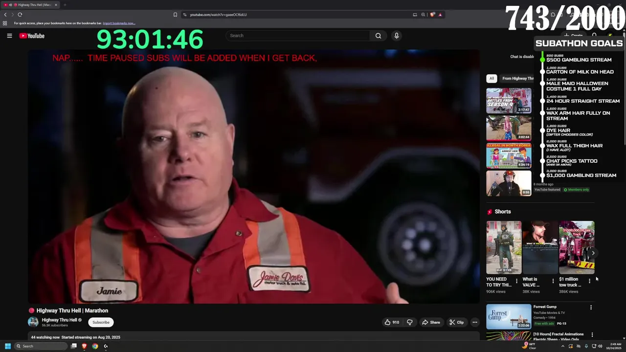This screenshot has width=626, height=352.
Task: Show hidden system tray icons chevron
Action: point(562,346)
